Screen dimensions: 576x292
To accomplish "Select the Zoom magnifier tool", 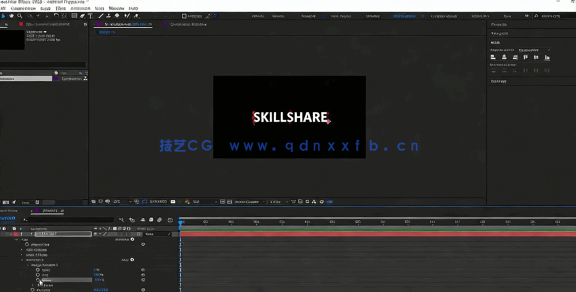I will click(20, 16).
